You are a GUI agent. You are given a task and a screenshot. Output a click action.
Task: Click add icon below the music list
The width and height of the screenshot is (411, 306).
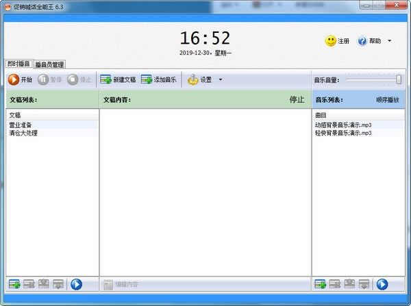click(x=319, y=284)
